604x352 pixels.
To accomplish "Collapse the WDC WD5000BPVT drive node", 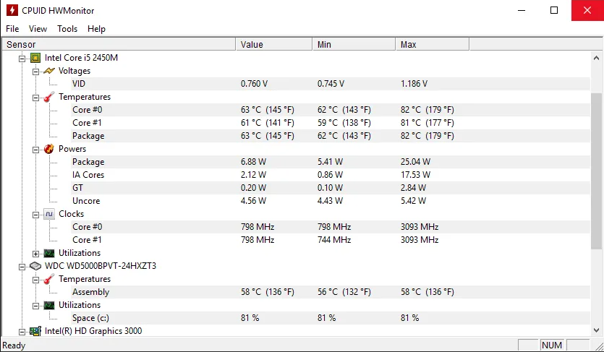I will [22, 267].
